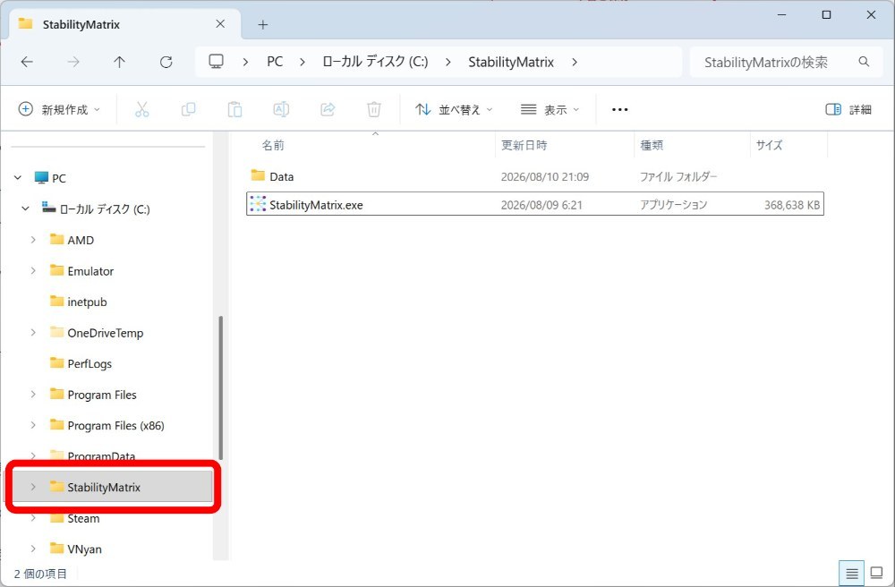Click the ファイル フォルダー type cell

pyautogui.click(x=678, y=177)
